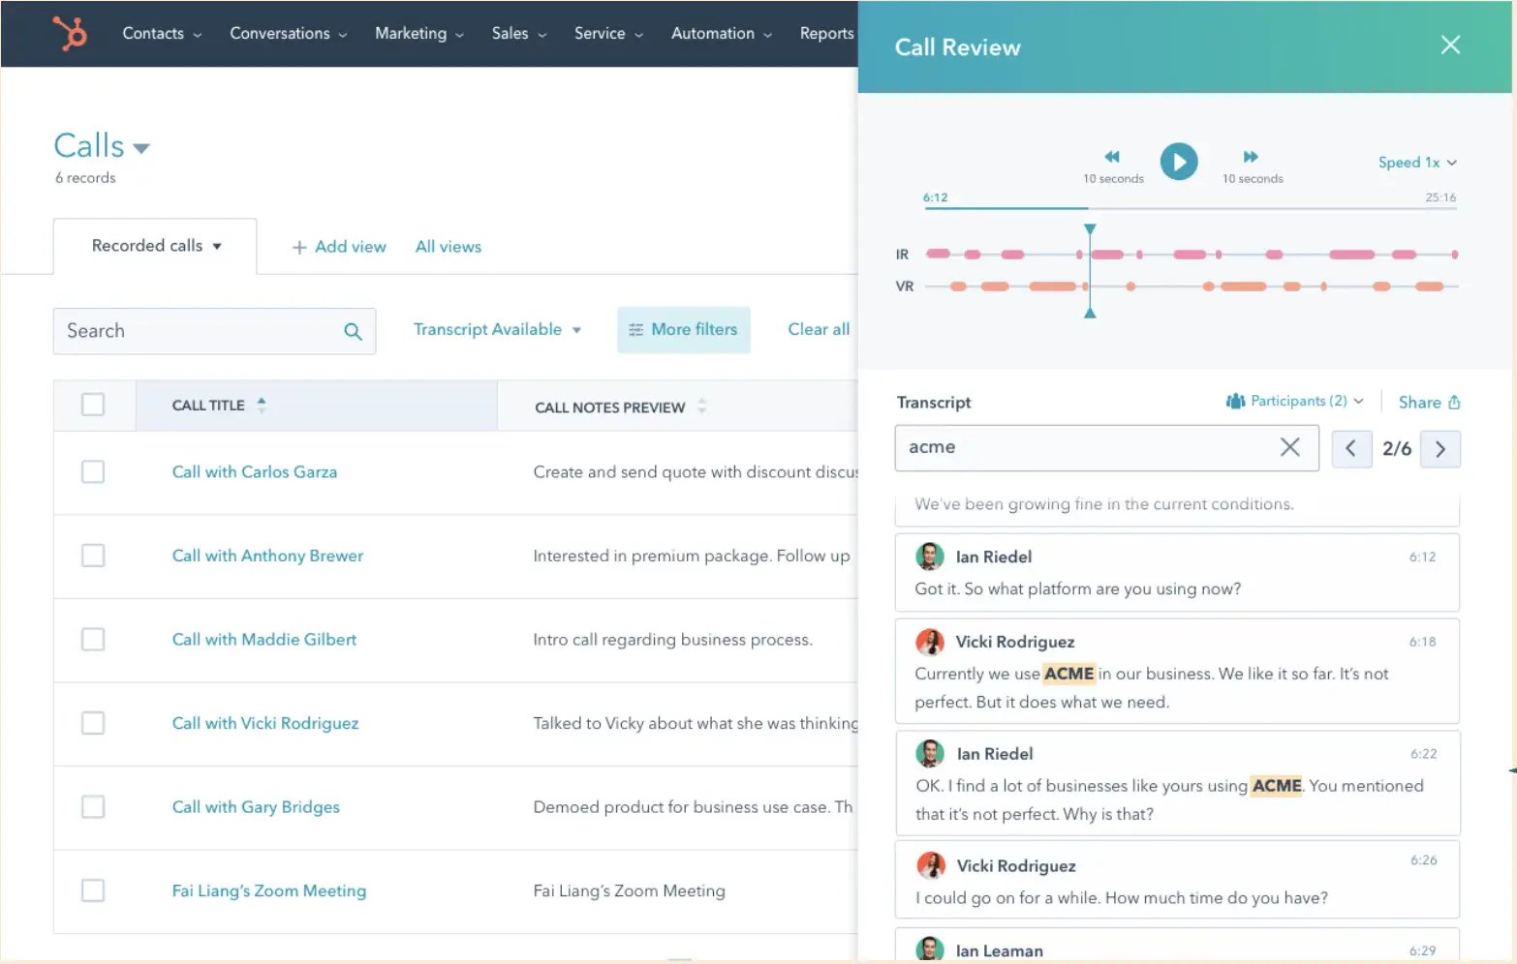Open the Marketing menu
Image resolution: width=1517 pixels, height=964 pixels.
pos(419,34)
